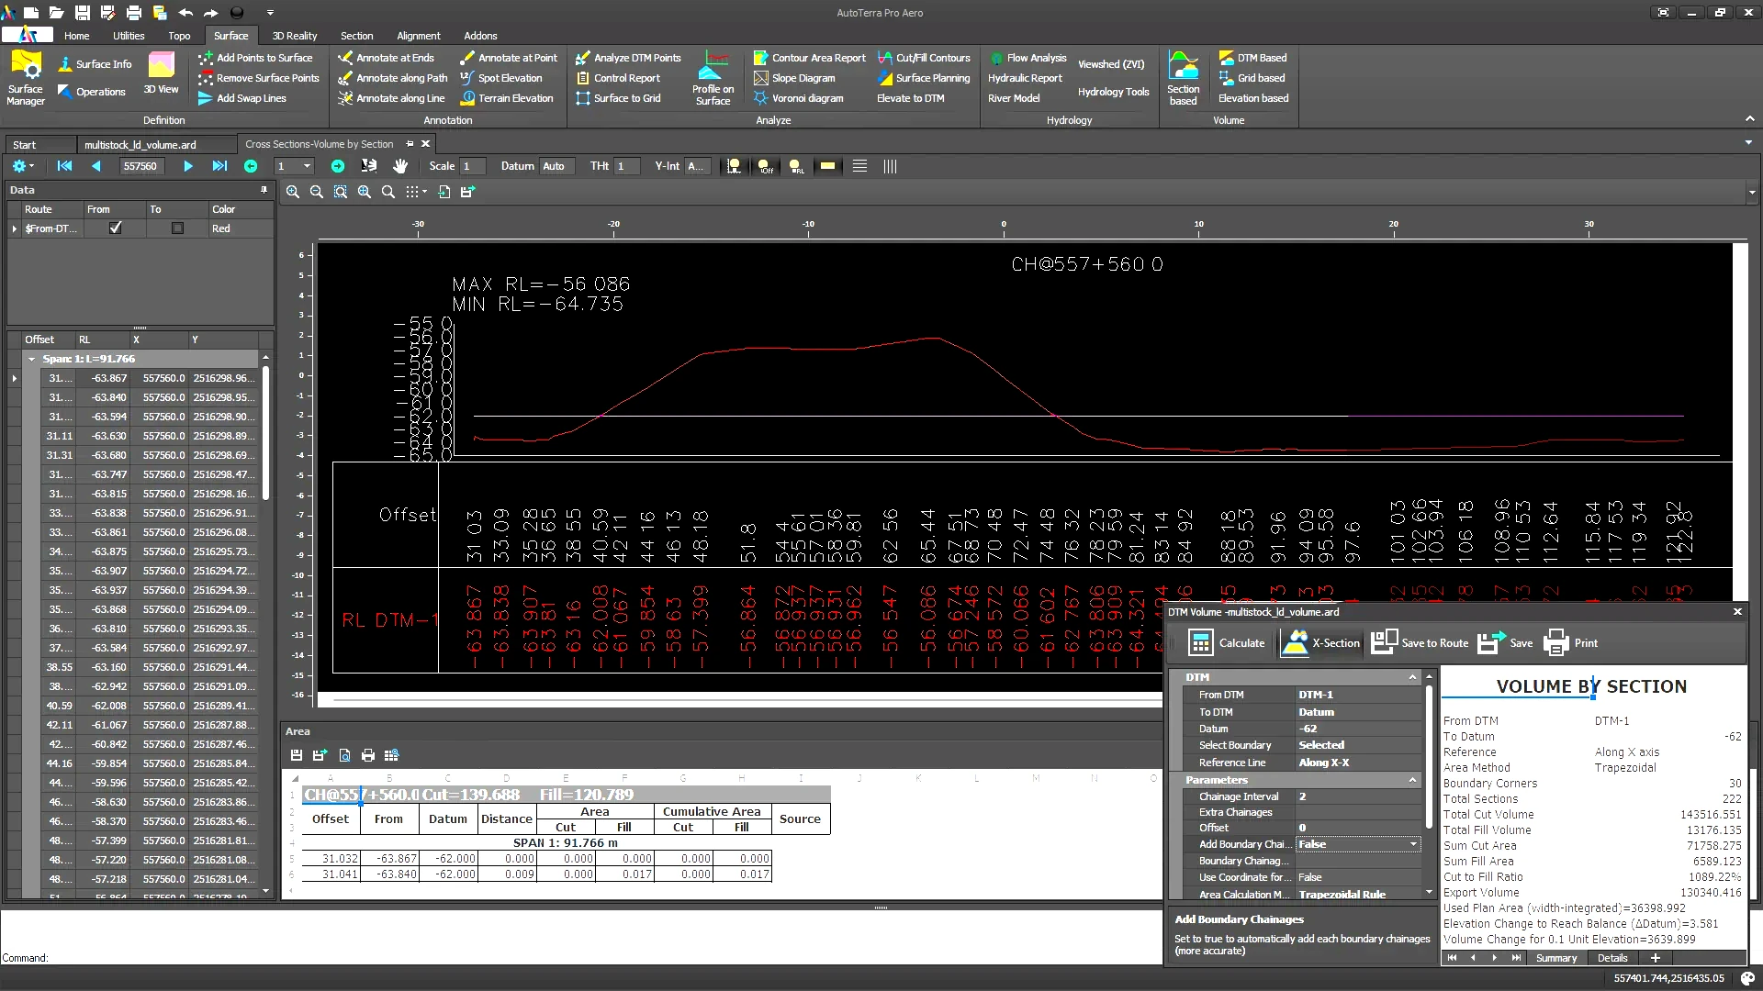Go to previous cross section
1763x991 pixels.
96,166
